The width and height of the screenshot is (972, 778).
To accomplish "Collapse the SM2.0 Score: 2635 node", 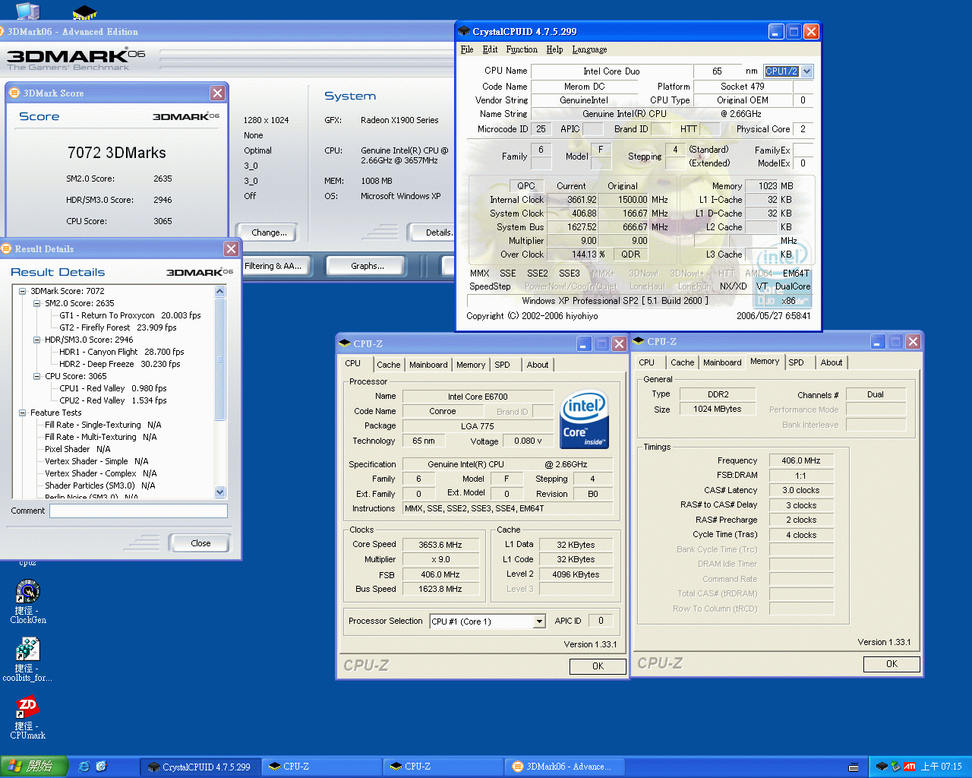I will pos(37,303).
